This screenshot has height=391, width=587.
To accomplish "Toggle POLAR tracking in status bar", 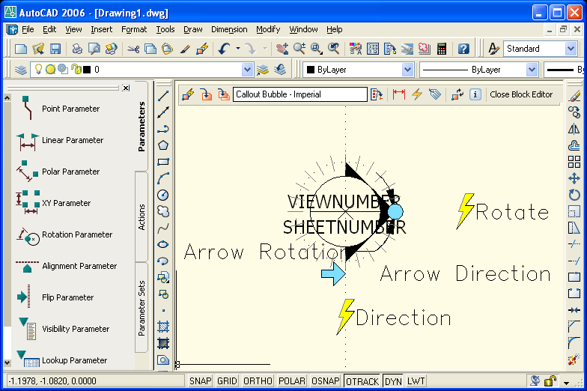I will pyautogui.click(x=292, y=381).
